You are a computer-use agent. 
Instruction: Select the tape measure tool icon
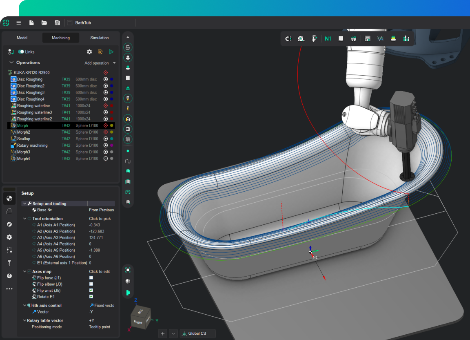[x=301, y=39]
